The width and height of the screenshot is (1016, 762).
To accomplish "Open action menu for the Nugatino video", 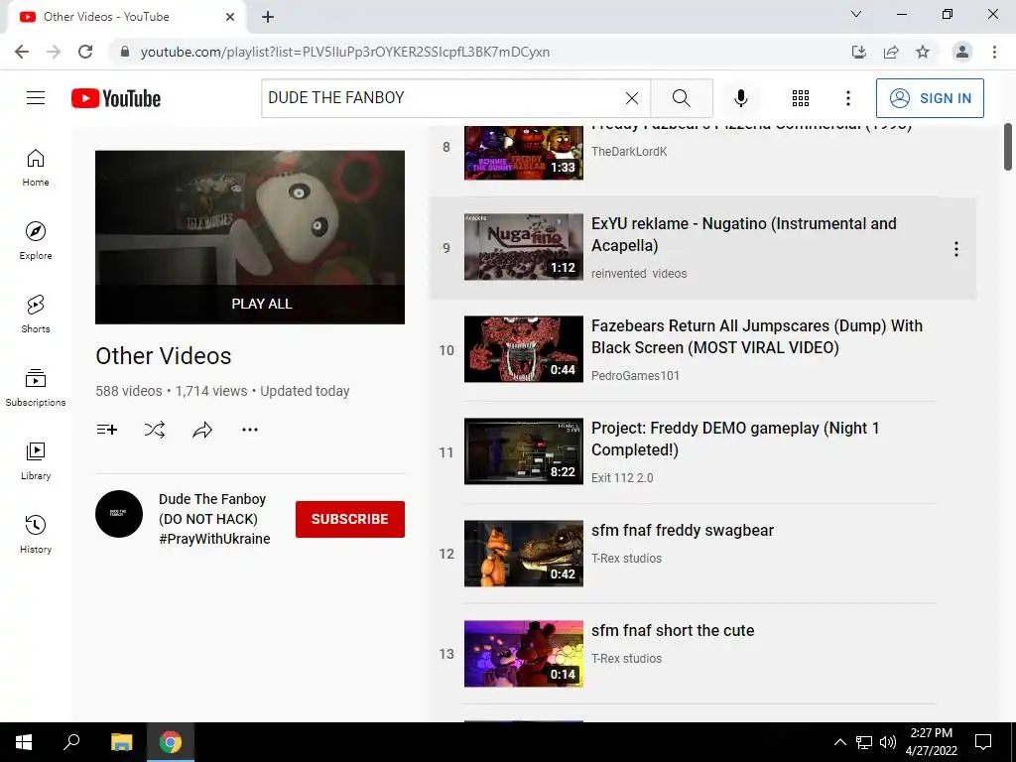I will coord(955,249).
